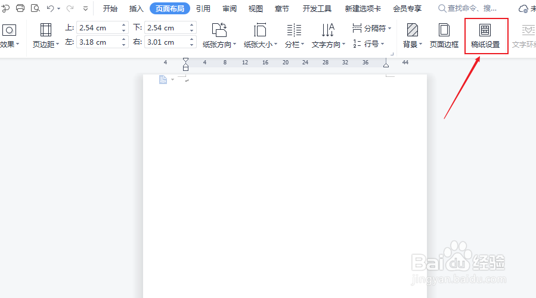Open the 开发工具 tab
This screenshot has height=298, width=536.
317,8
